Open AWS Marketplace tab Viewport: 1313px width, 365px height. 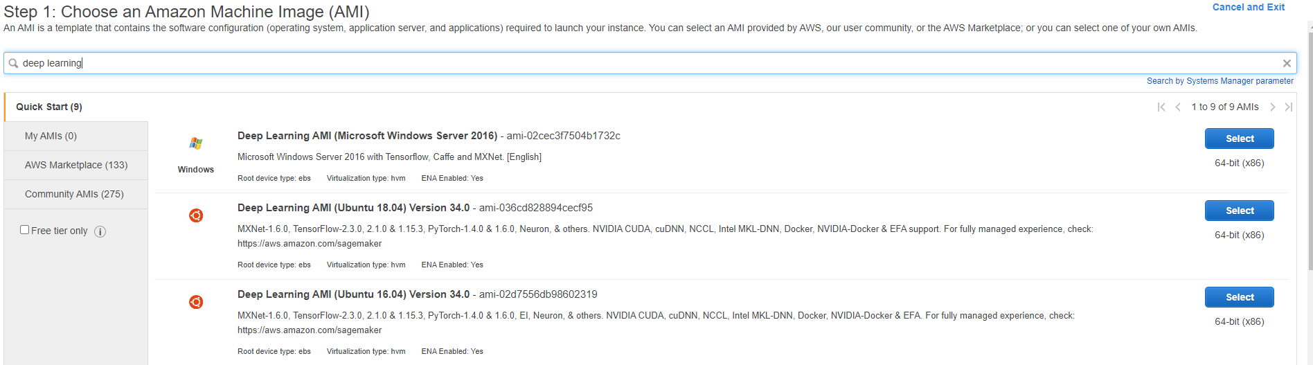tap(76, 165)
